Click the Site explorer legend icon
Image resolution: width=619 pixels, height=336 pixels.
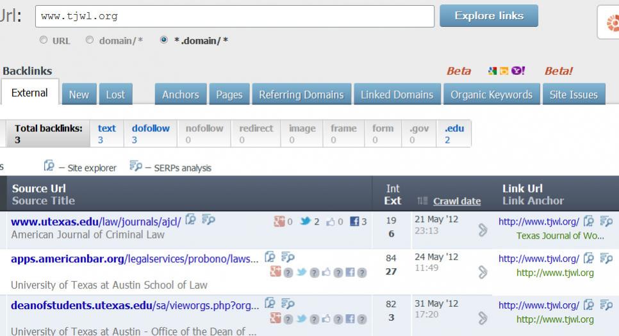click(x=49, y=166)
